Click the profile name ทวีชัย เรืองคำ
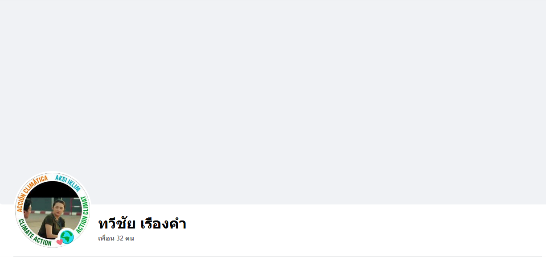The height and width of the screenshot is (257, 546). point(142,224)
